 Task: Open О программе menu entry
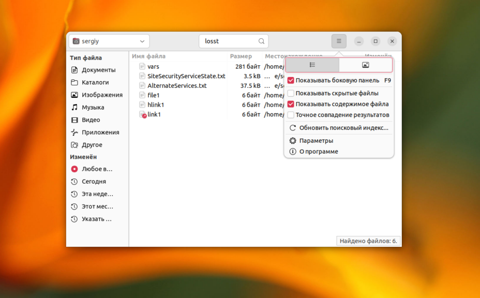(319, 152)
